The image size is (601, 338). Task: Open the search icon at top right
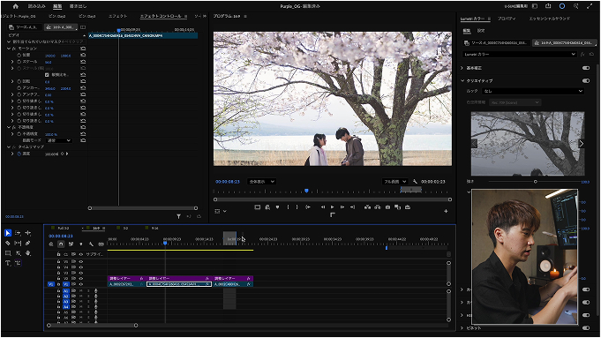click(575, 6)
